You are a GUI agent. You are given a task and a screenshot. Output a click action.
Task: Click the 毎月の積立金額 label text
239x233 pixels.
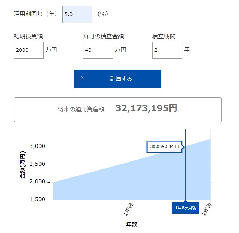coord(103,36)
